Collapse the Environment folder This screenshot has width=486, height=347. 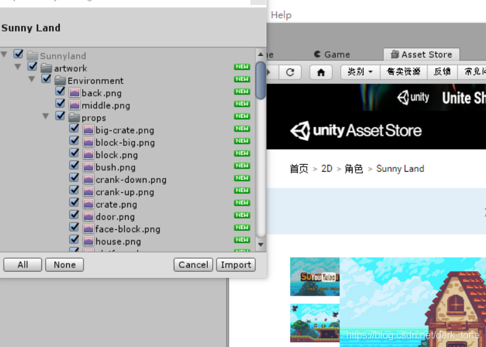(32, 79)
